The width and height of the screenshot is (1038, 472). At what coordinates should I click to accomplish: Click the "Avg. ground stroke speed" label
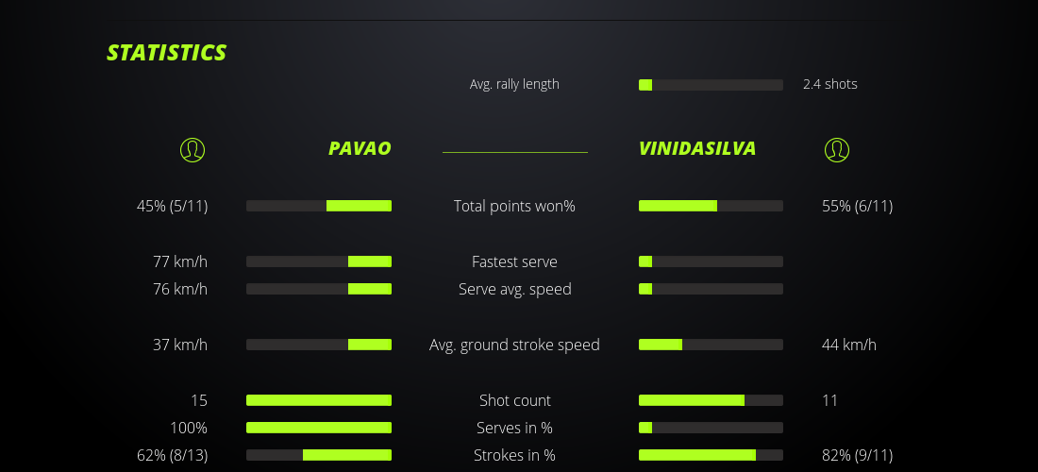pyautogui.click(x=514, y=345)
